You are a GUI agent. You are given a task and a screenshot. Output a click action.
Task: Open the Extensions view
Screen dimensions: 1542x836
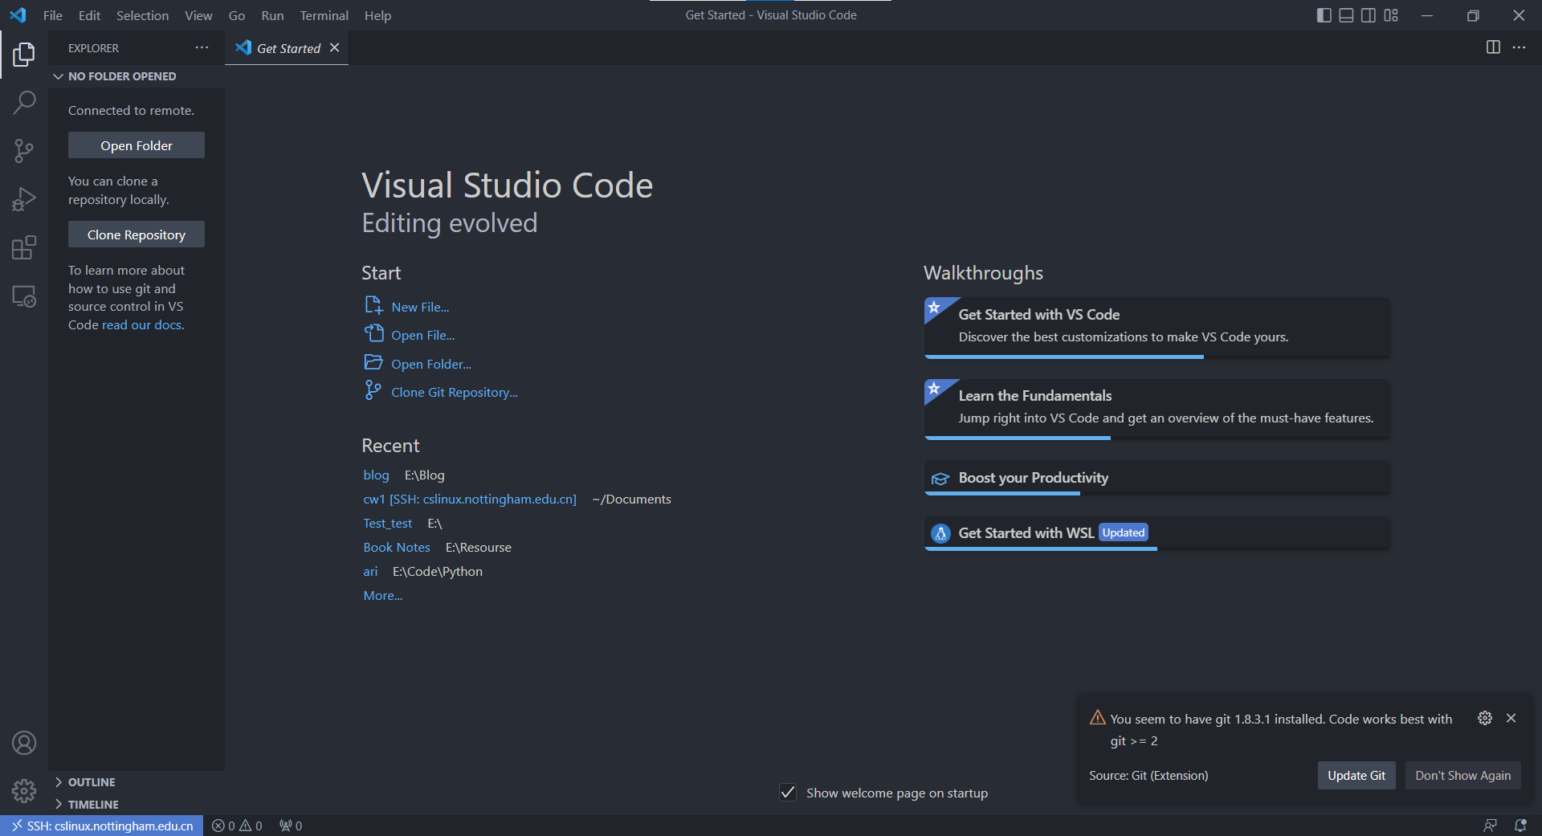24,247
